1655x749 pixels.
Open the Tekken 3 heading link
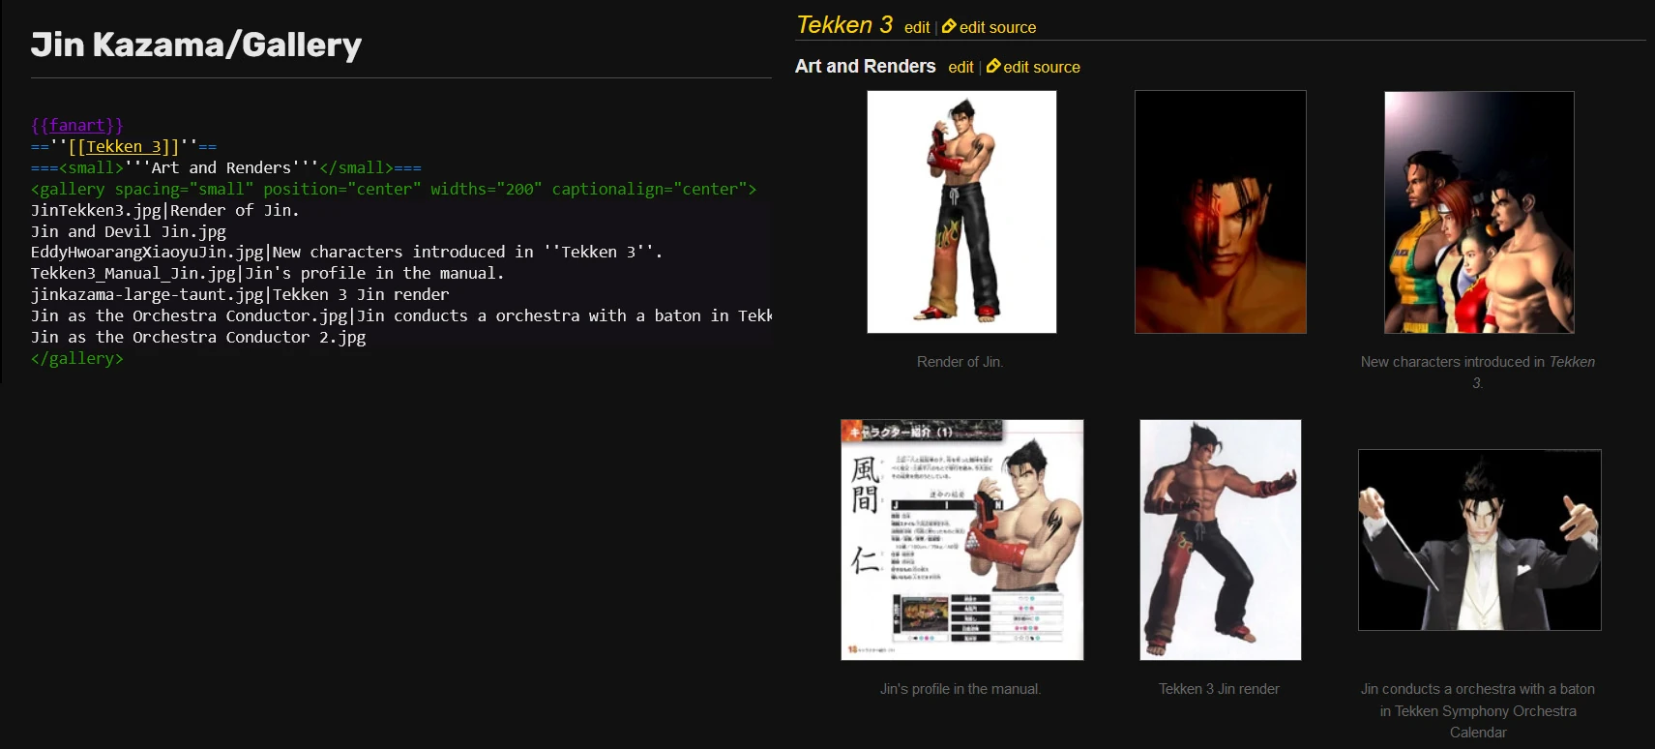[x=844, y=25]
